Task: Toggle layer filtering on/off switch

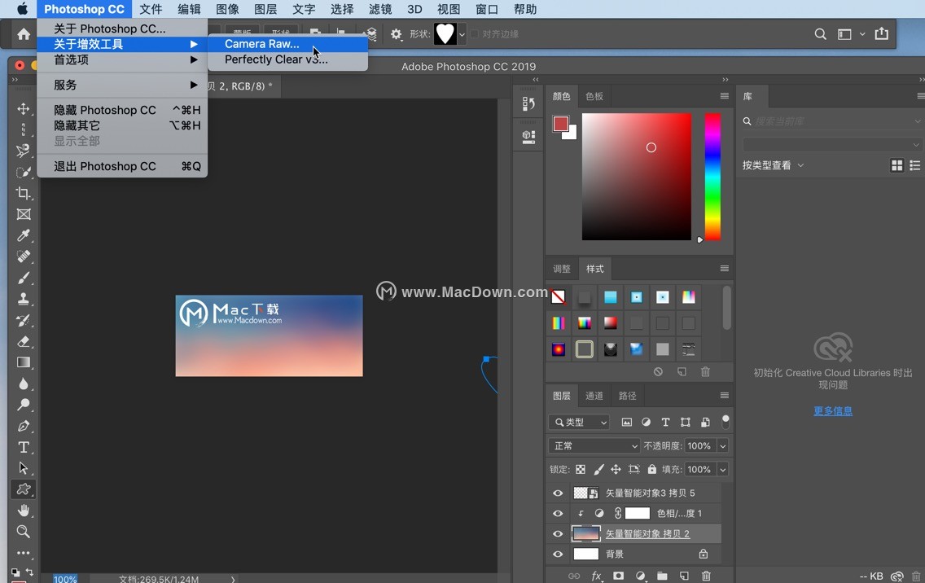Action: [x=726, y=421]
